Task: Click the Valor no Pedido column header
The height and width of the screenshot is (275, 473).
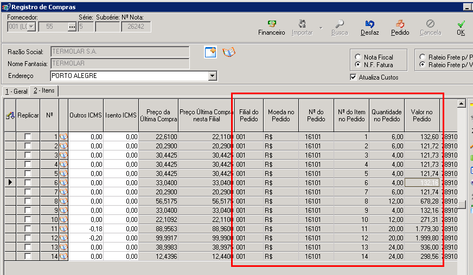Action: click(x=421, y=115)
